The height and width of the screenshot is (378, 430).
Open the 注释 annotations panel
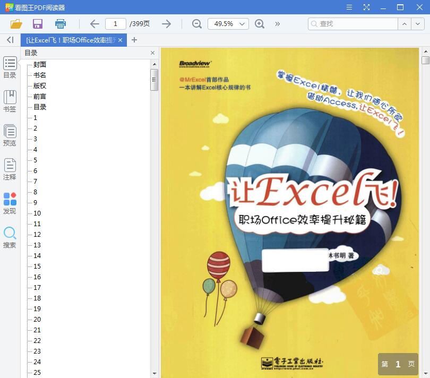[x=10, y=169]
